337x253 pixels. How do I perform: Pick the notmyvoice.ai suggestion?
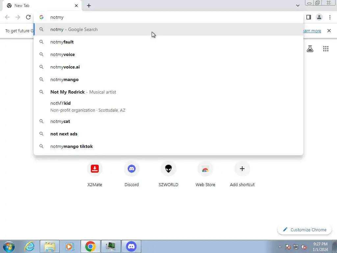point(168,67)
